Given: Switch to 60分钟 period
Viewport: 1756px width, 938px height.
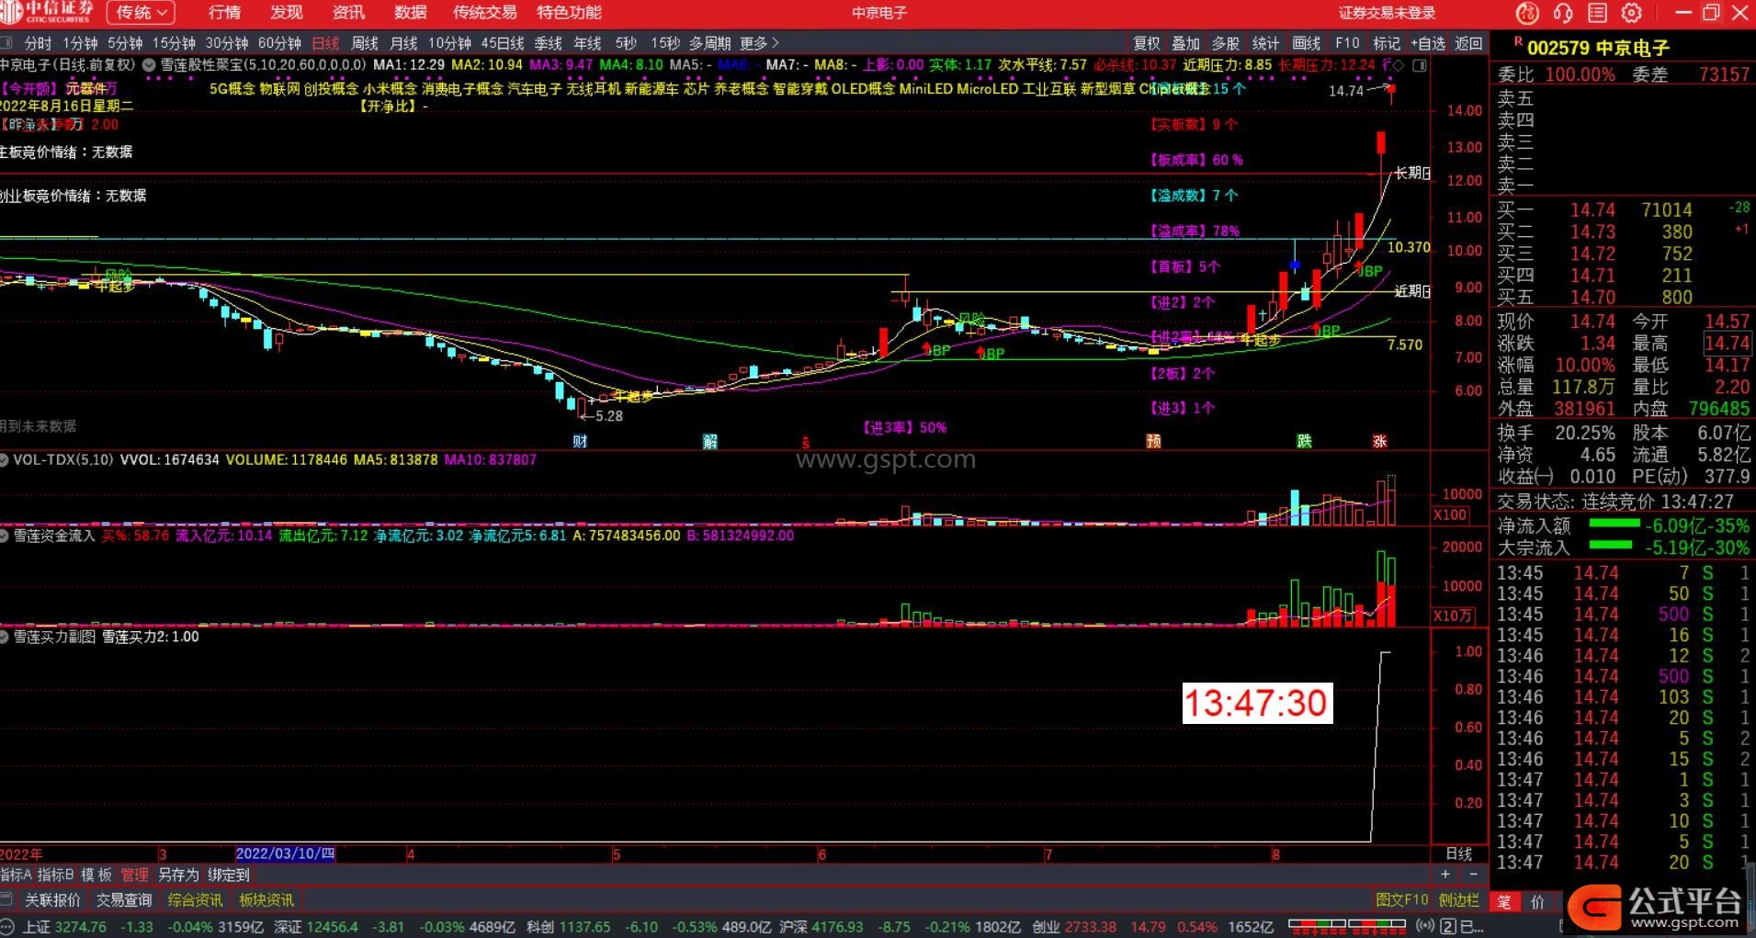Looking at the screenshot, I should pos(279,43).
